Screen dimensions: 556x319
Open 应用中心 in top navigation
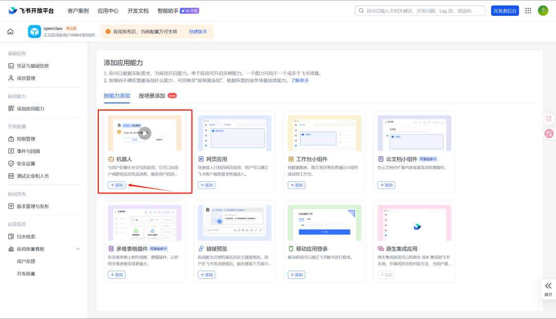click(x=108, y=11)
